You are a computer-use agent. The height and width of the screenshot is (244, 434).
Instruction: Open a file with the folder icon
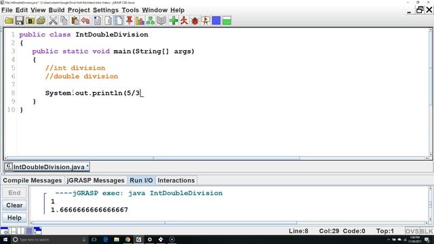[x=9, y=21]
